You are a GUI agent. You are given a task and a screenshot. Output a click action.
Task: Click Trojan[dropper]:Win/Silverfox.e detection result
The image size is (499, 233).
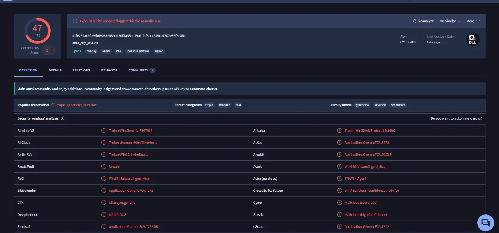(133, 143)
